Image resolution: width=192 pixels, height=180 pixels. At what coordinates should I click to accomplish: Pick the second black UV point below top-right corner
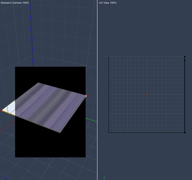[185, 61]
